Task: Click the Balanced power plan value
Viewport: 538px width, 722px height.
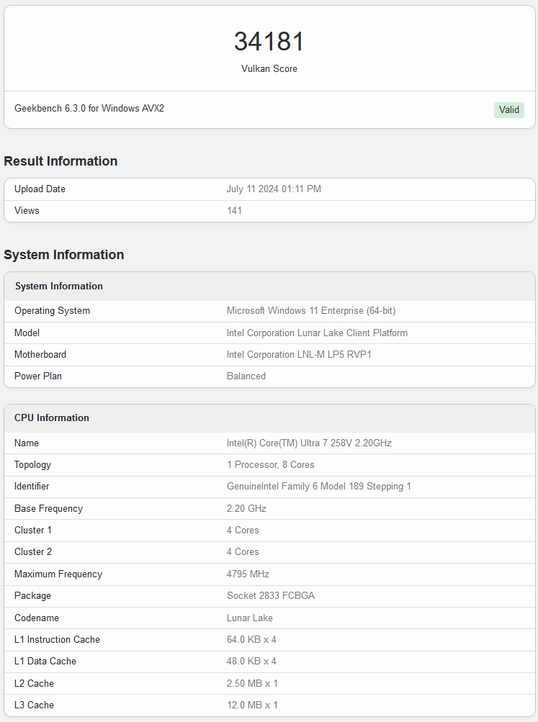Action: coord(246,376)
